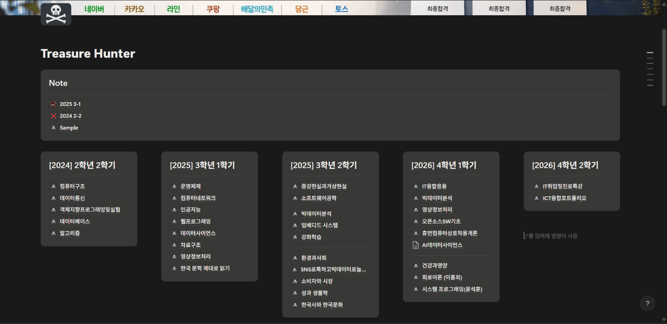This screenshot has height=324, width=667.
Task: Click the Treasure Hunter page title
Action: 88,53
